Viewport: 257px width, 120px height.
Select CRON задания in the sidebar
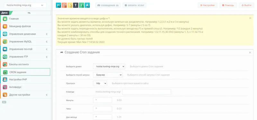click(x=25, y=72)
